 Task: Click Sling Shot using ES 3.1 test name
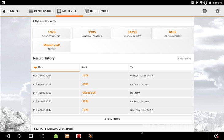tap(142, 110)
